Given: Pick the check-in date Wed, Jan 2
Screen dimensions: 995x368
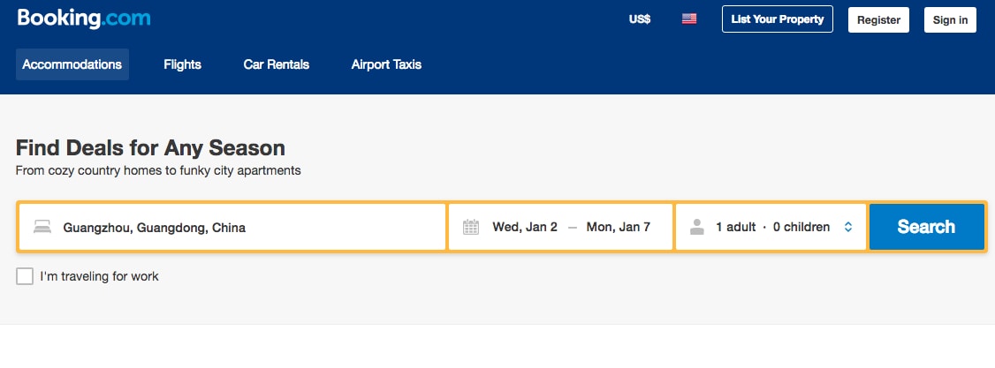Looking at the screenshot, I should tap(525, 228).
